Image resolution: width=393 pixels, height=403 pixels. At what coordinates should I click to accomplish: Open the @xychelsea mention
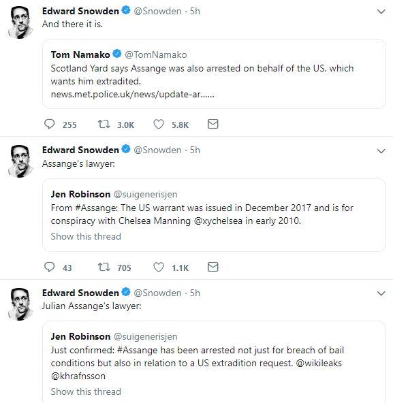(x=218, y=221)
